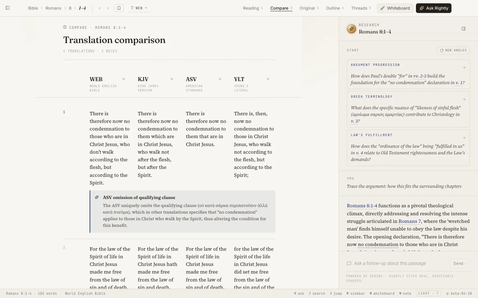Open the Romans 7 link

tap(410, 221)
